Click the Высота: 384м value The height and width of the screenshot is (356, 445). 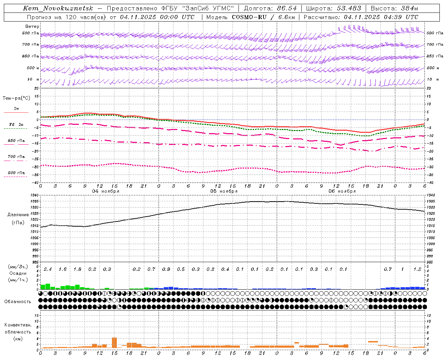click(394, 8)
